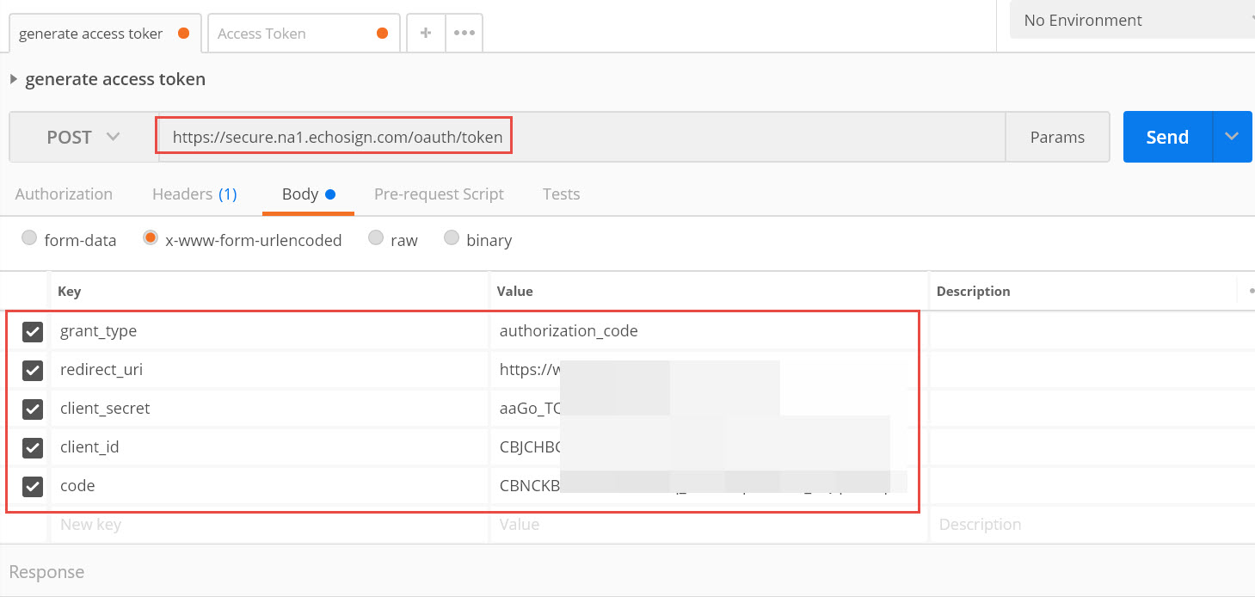Click the Params button
Viewport: 1255px width, 597px height.
[x=1056, y=138]
